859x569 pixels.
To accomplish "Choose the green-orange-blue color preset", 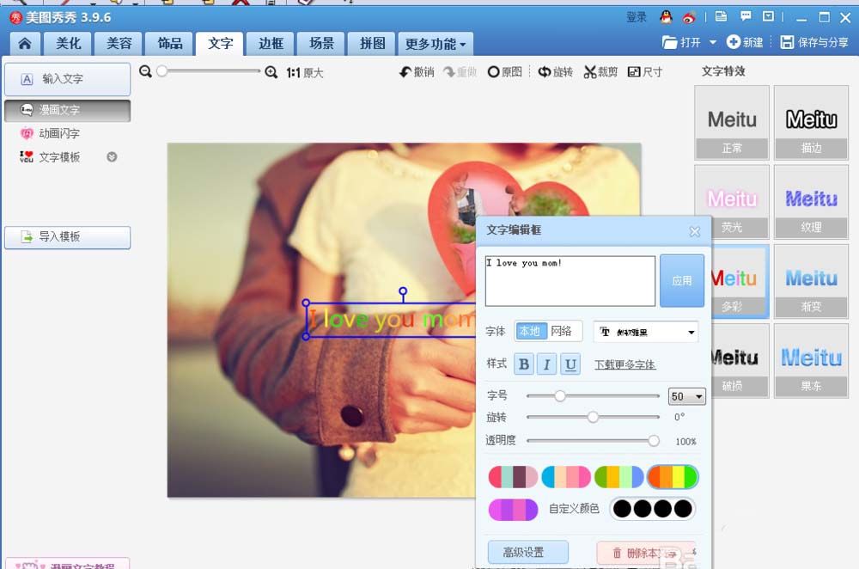I will [x=618, y=477].
